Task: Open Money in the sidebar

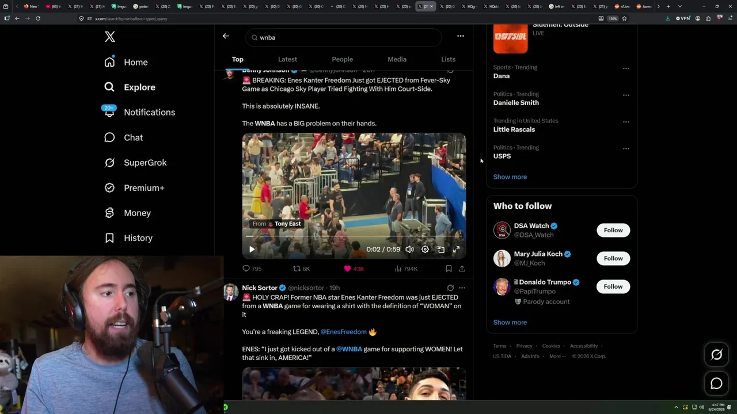Action: [127, 213]
